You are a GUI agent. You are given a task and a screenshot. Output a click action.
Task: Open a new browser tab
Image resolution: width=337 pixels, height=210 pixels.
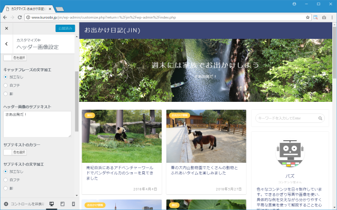click(60, 9)
